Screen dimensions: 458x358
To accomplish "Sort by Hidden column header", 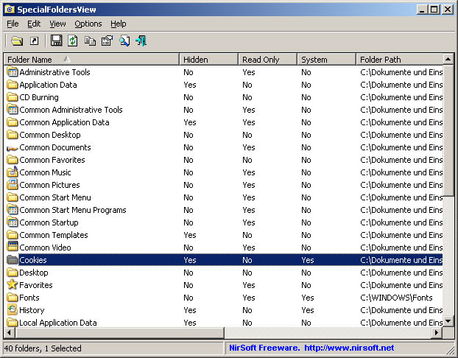I will click(209, 60).
